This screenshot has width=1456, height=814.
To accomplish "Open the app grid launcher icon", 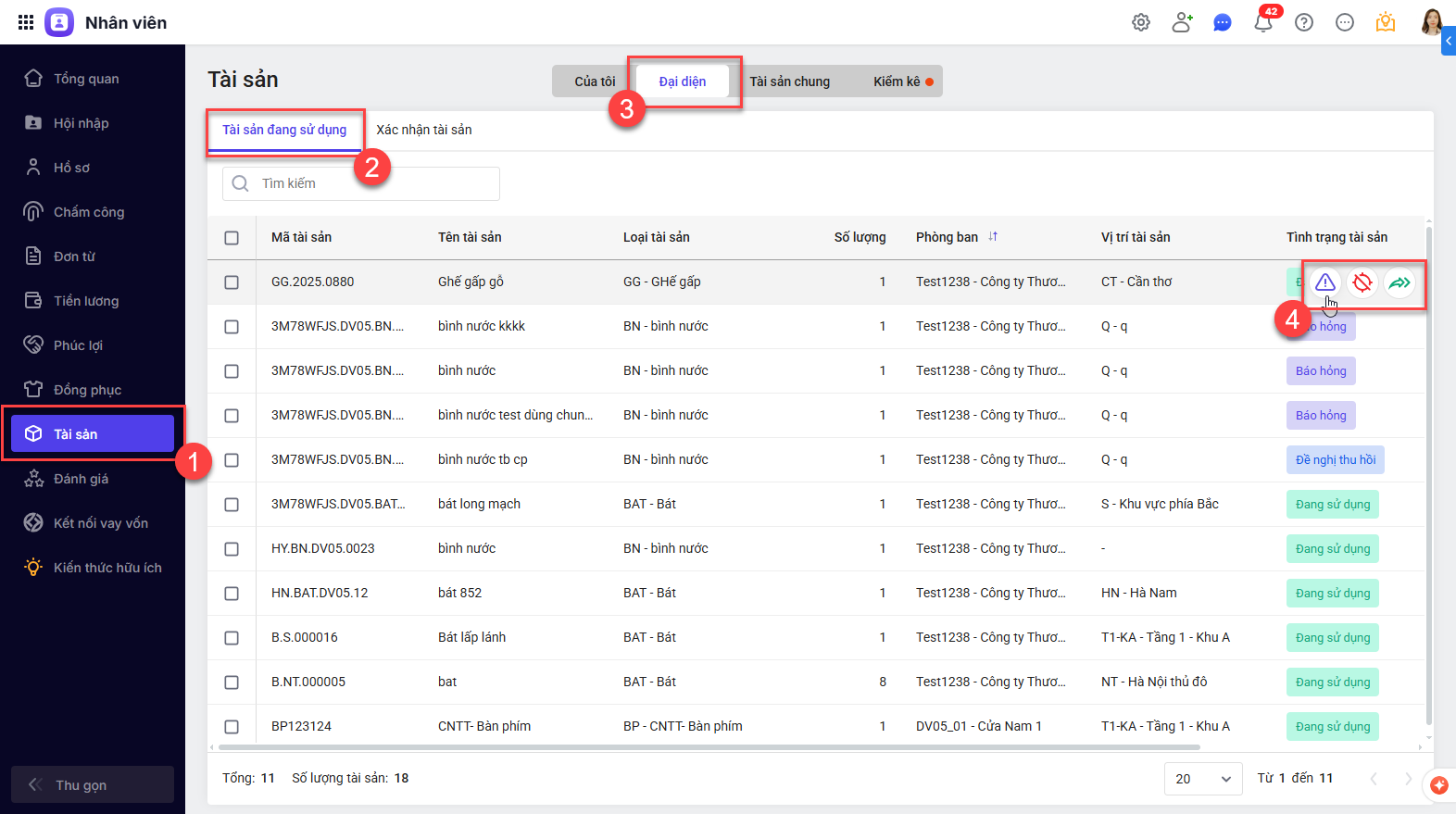I will point(26,22).
